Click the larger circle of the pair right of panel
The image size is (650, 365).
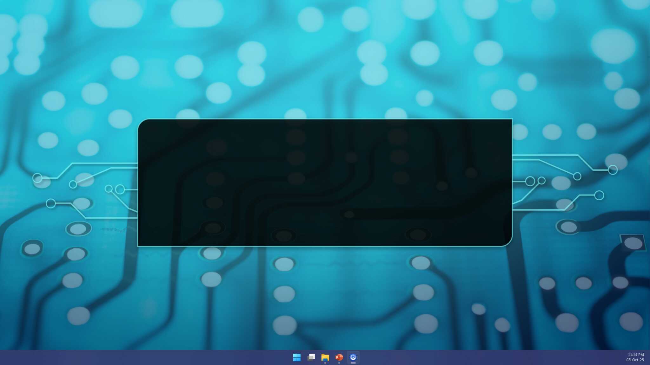click(x=530, y=181)
